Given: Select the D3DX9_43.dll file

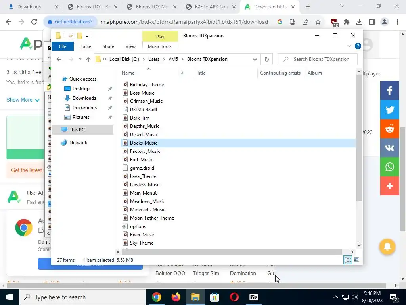Looking at the screenshot, I should pyautogui.click(x=144, y=110).
